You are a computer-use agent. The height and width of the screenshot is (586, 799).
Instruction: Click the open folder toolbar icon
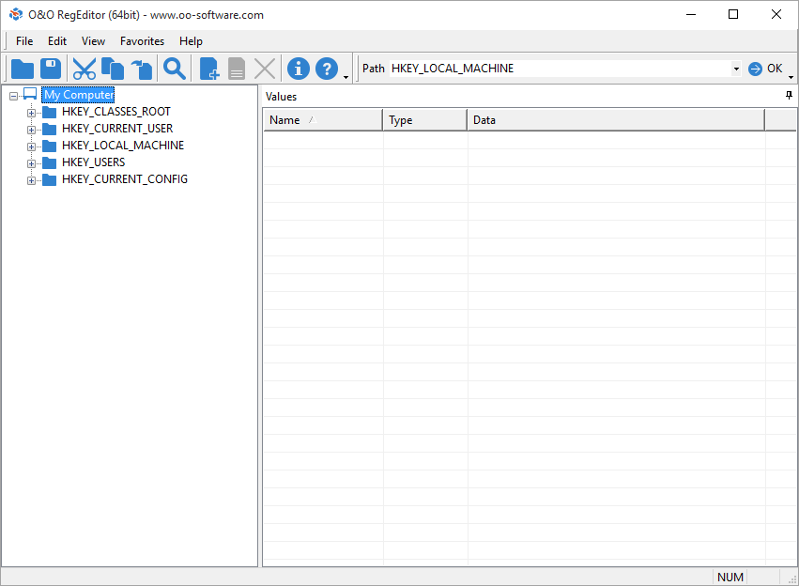tap(23, 69)
